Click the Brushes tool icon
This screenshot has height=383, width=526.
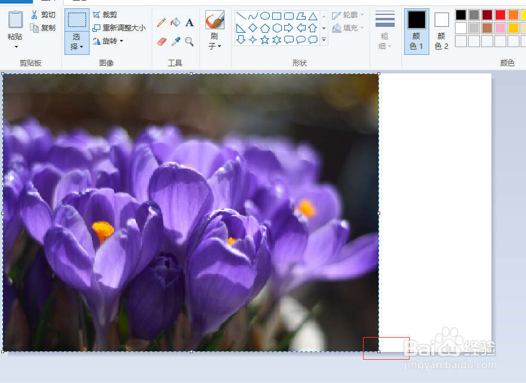pyautogui.click(x=215, y=20)
